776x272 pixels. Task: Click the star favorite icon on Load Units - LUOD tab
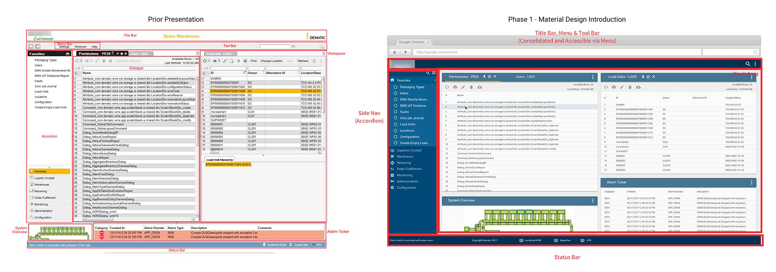pos(648,77)
